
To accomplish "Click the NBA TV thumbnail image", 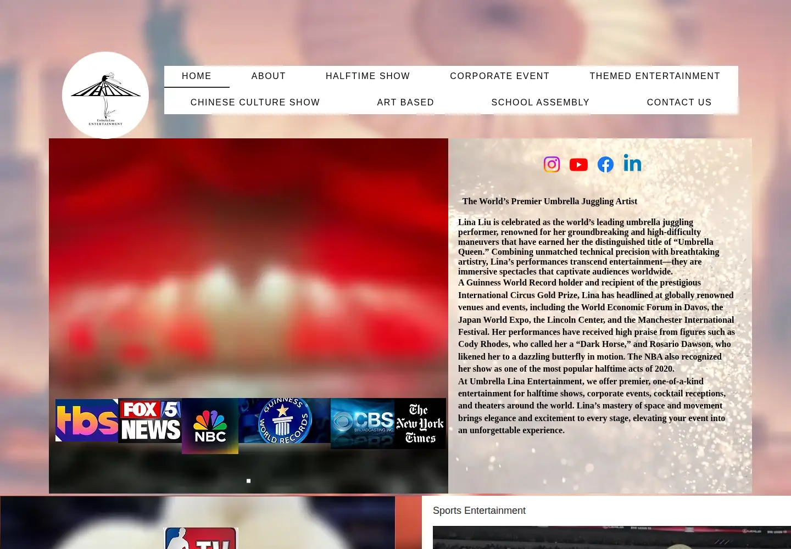I will 200,538.
